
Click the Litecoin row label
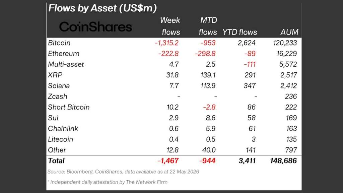pos(60,139)
